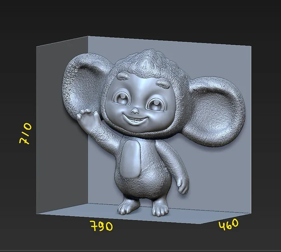
Task: Click the 790 width dimension label
Action: tap(101, 226)
